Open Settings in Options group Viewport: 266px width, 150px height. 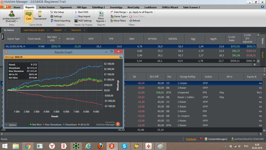tap(56, 16)
